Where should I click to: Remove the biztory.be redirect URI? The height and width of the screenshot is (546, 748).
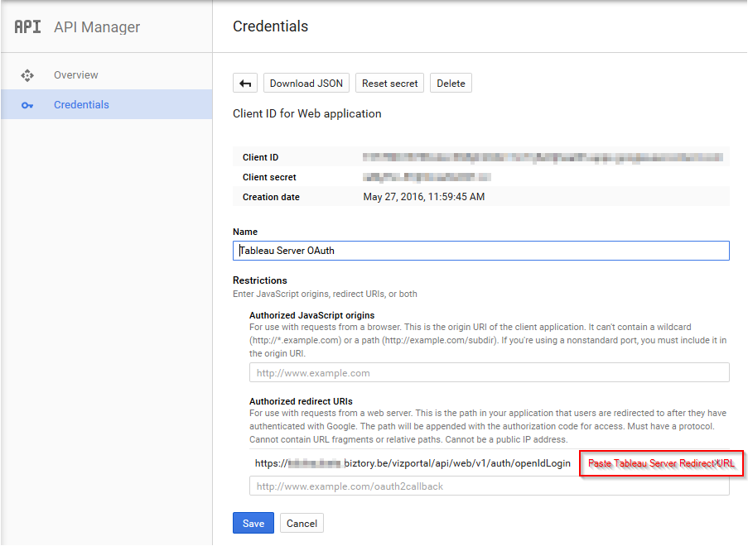click(x=718, y=462)
